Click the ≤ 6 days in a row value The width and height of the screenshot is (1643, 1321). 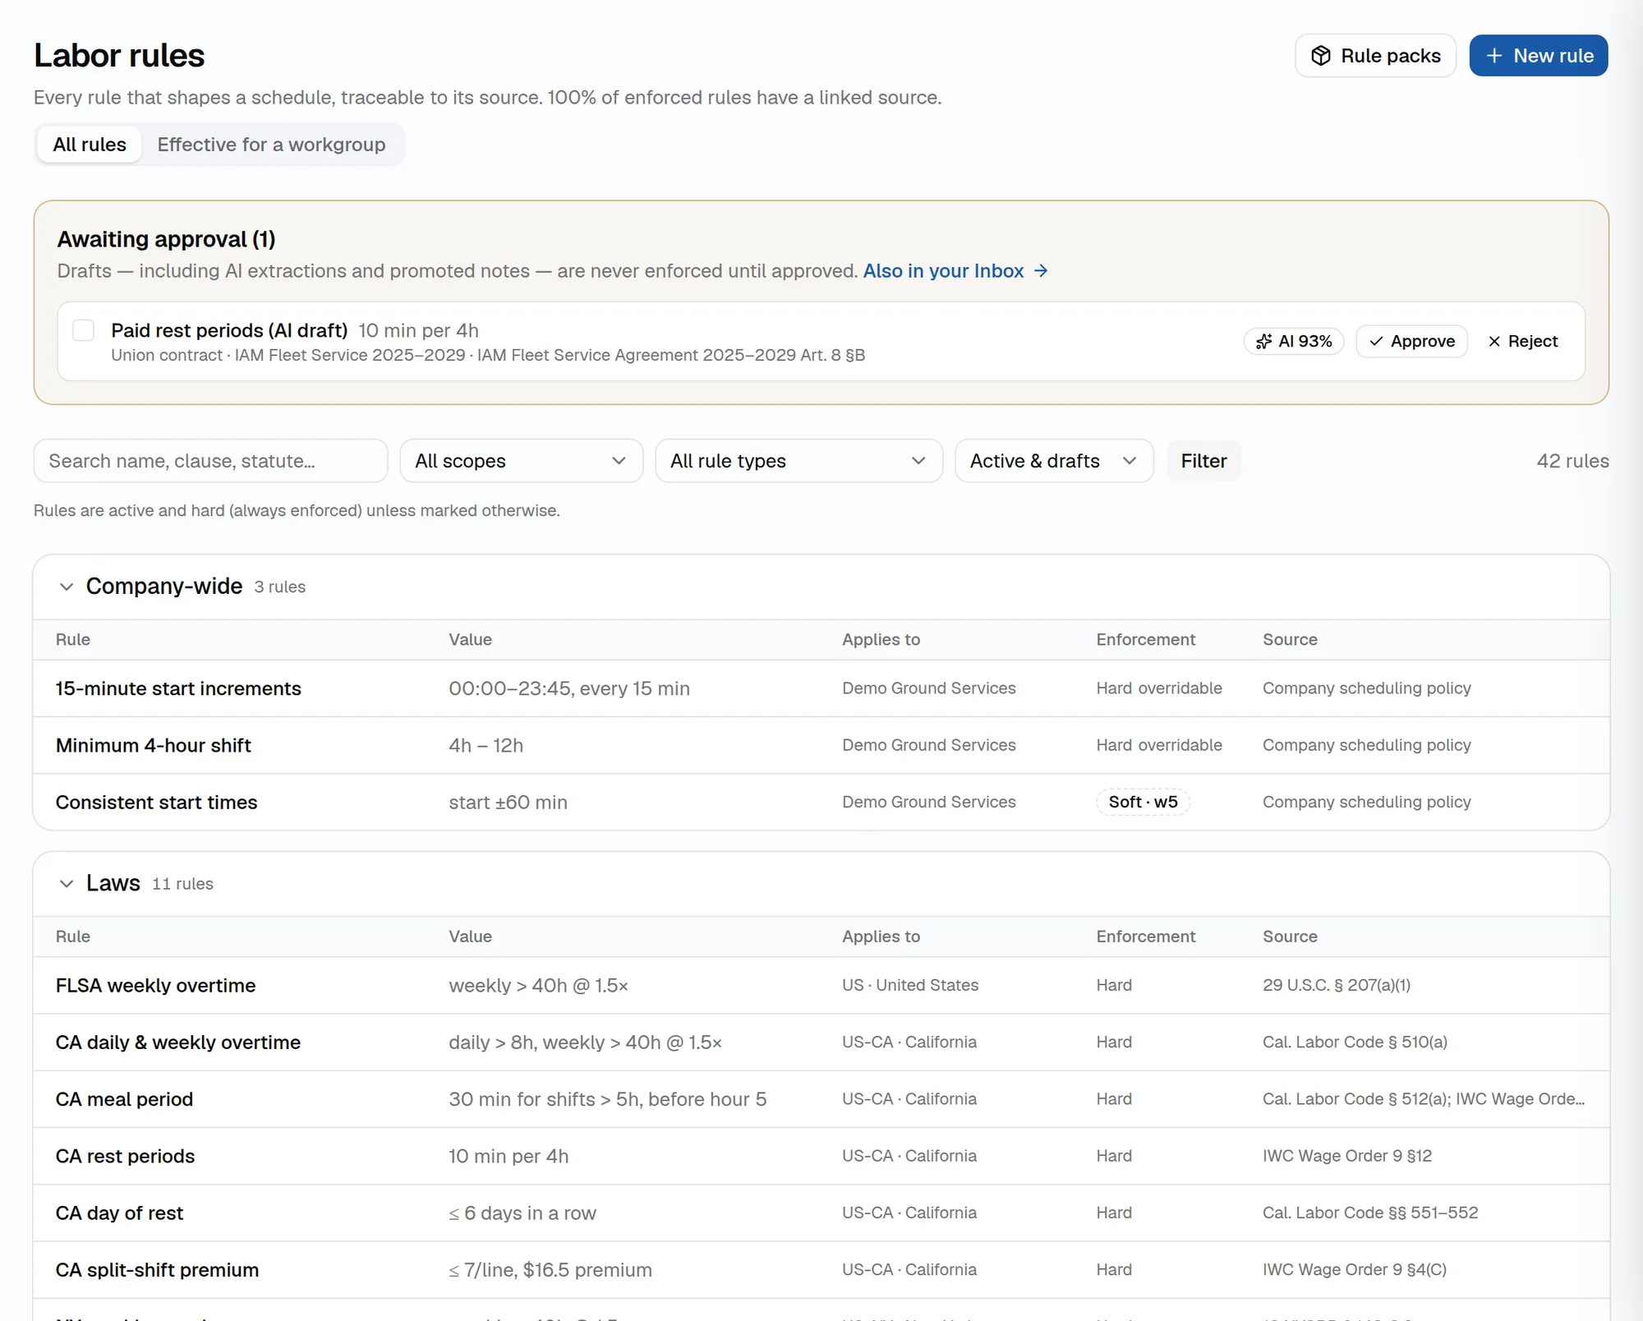[x=522, y=1213]
